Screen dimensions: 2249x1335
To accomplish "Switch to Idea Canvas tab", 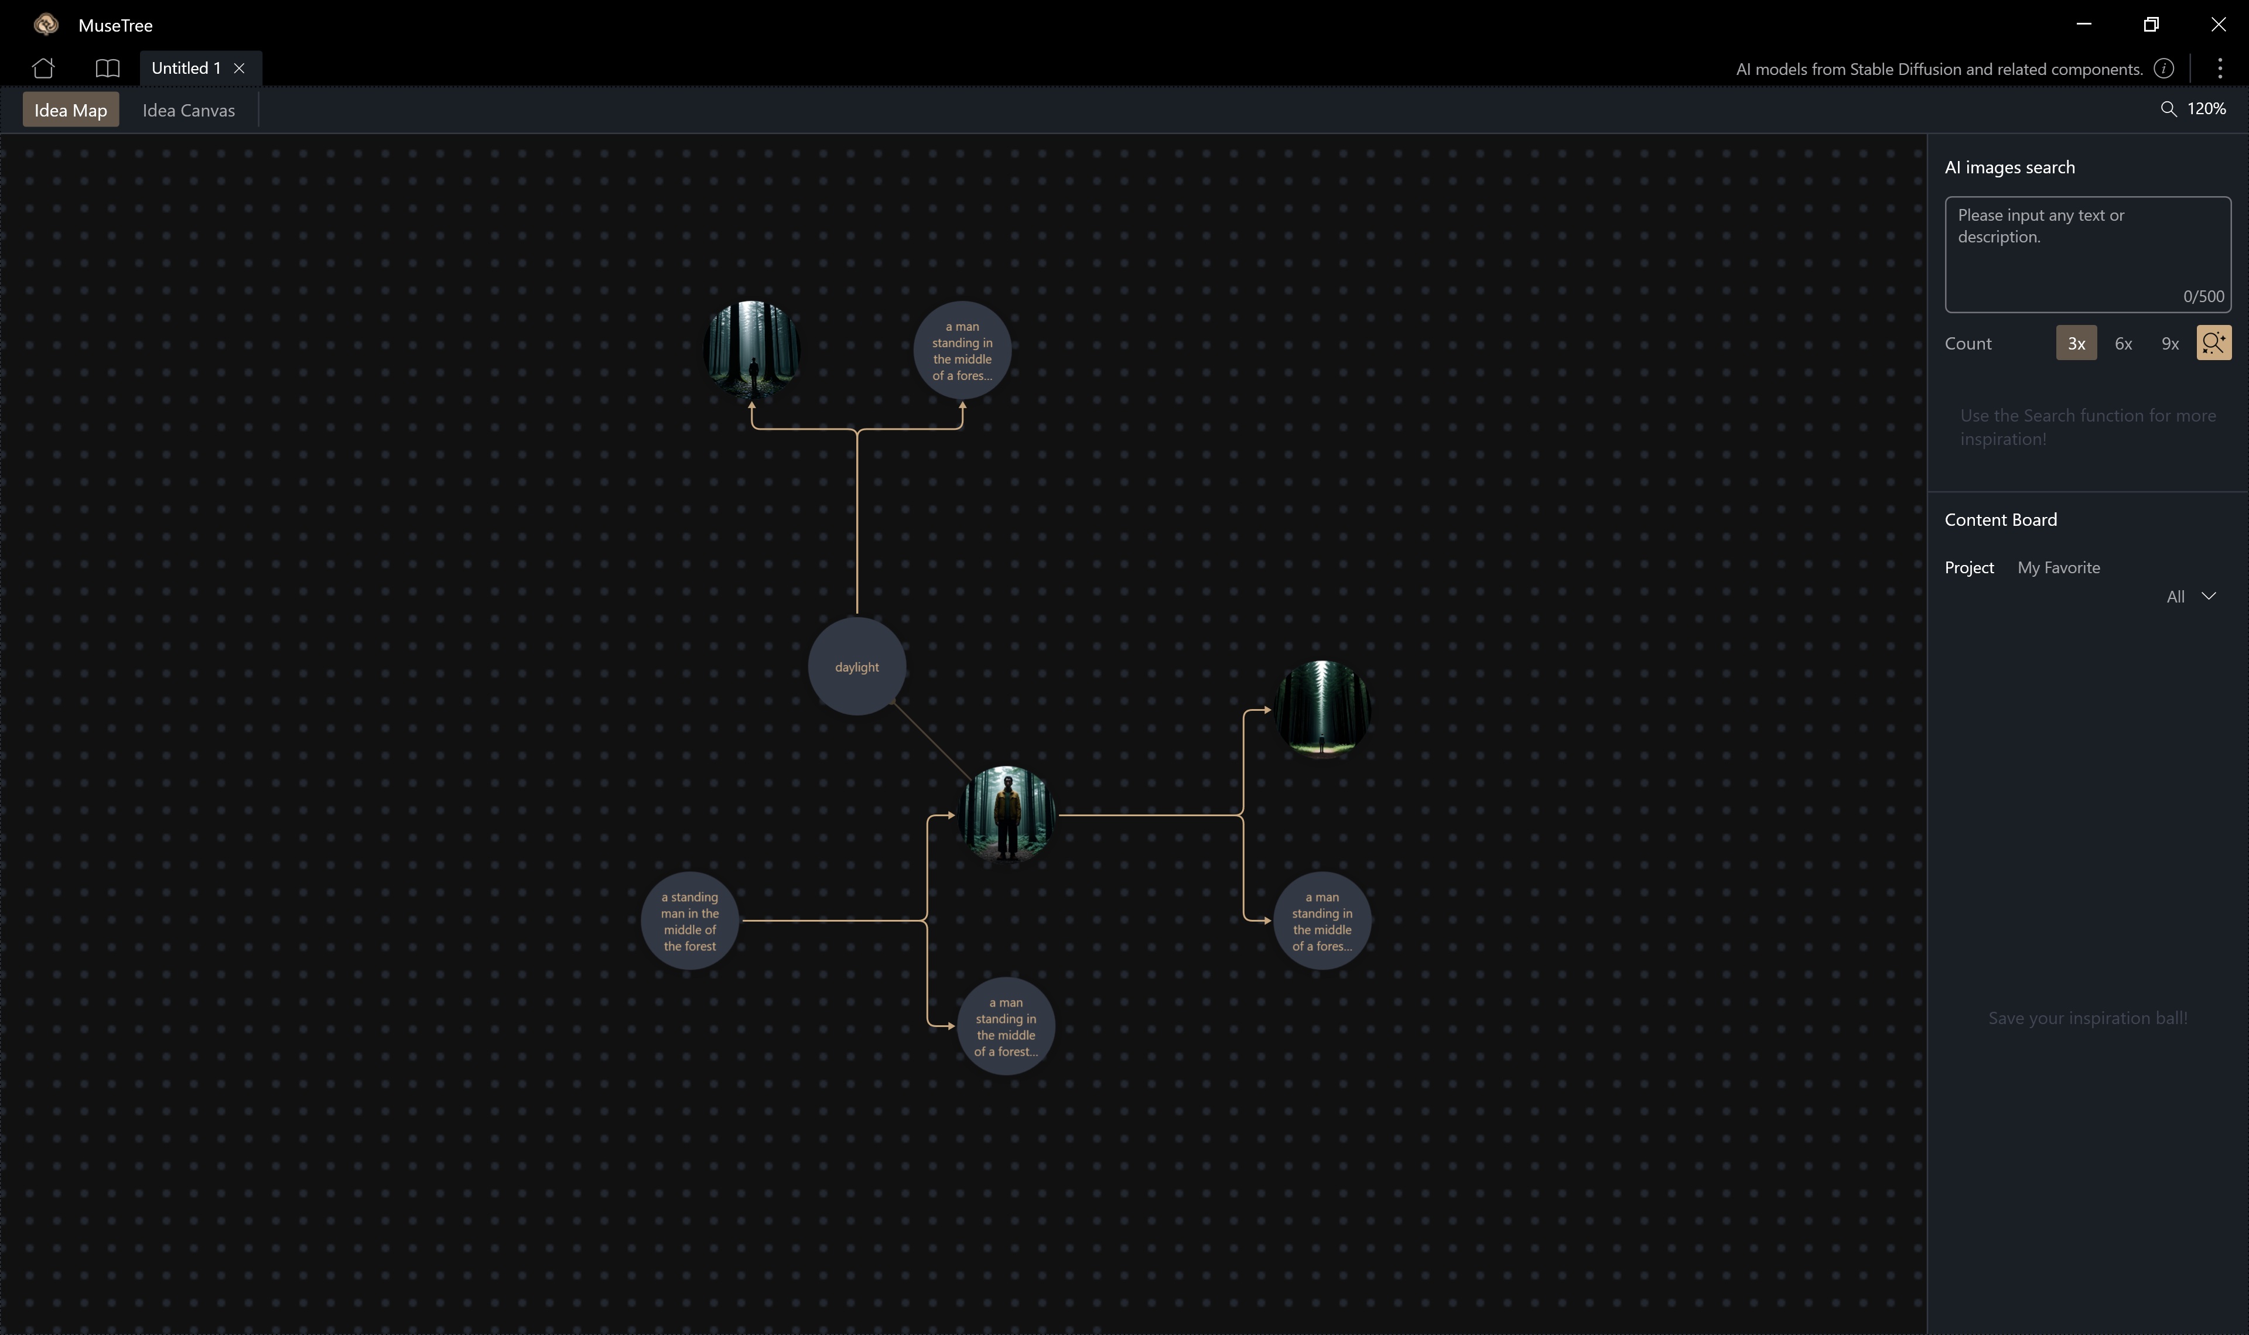I will pyautogui.click(x=188, y=111).
